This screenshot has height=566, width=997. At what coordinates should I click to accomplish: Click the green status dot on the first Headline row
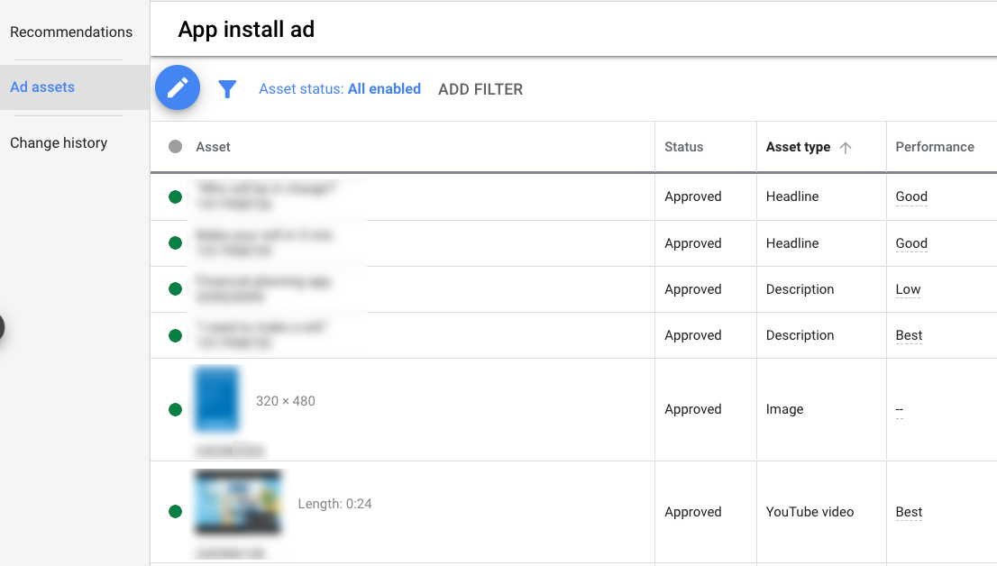175,196
